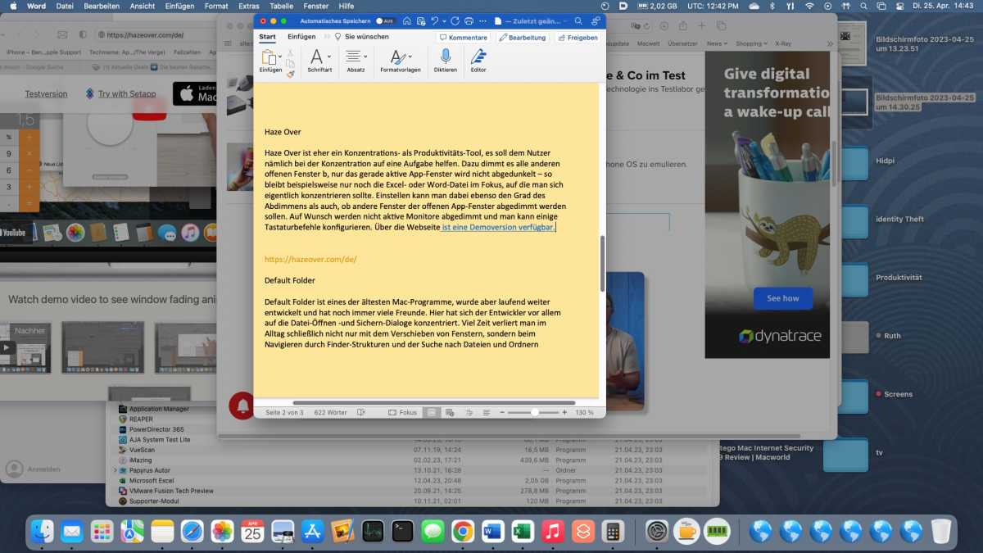983x553 pixels.
Task: Switch to Web Layout view in status bar
Action: point(450,412)
